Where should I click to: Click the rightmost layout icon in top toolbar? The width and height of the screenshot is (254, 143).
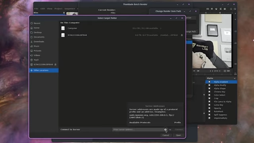235,9
